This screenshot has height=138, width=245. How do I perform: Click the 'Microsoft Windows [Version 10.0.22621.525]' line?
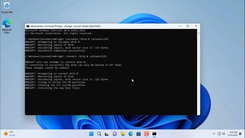coord(55,31)
